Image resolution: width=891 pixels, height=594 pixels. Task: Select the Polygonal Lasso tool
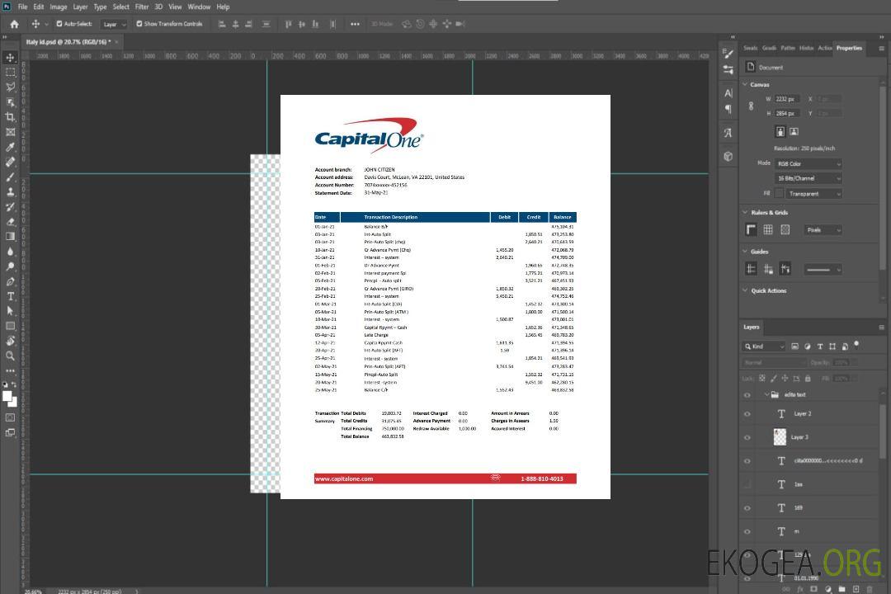10,87
